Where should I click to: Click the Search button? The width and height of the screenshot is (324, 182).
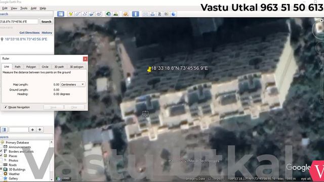[46, 21]
